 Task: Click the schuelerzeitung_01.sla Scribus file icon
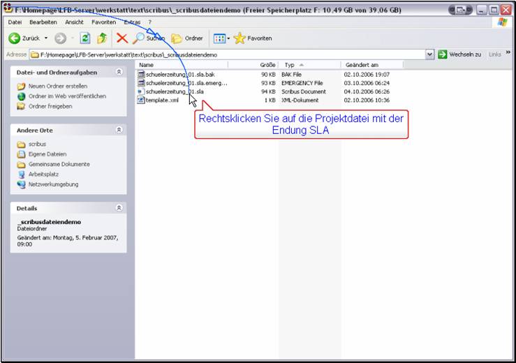click(x=140, y=91)
